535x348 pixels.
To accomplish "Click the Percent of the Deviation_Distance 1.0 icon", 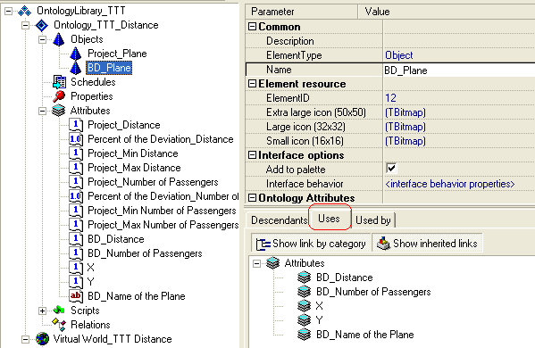I will point(75,139).
